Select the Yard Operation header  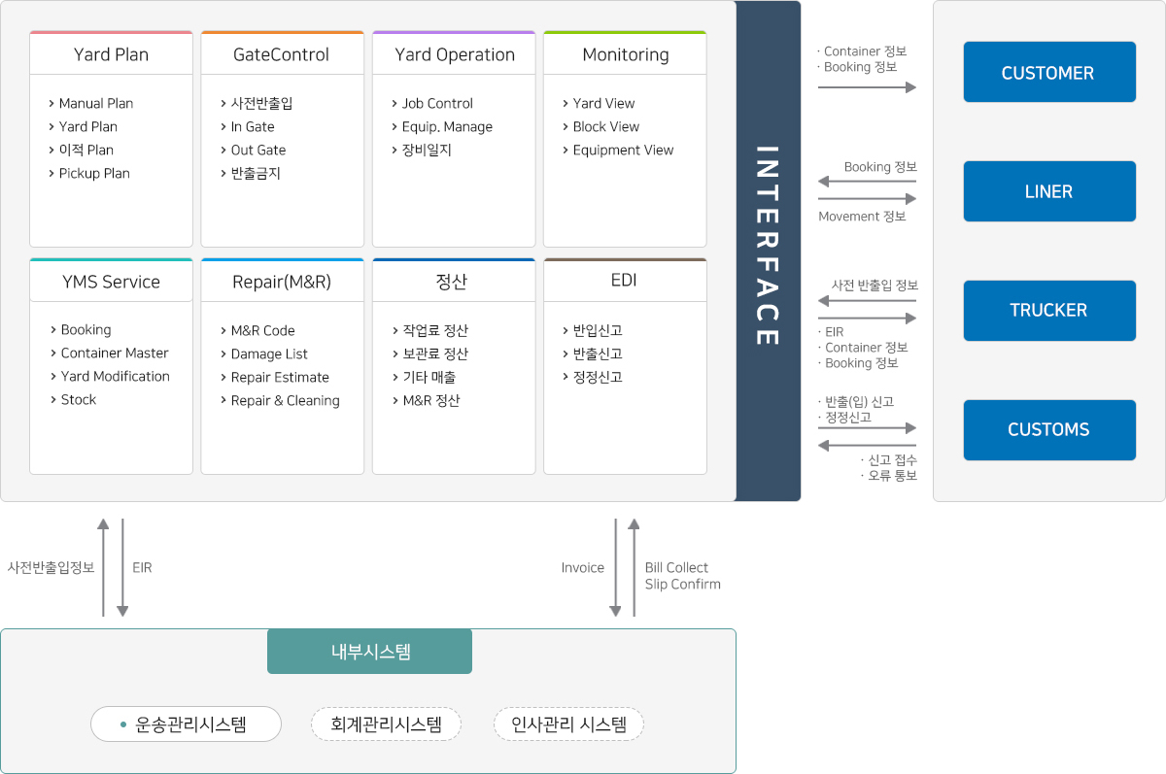tap(454, 54)
